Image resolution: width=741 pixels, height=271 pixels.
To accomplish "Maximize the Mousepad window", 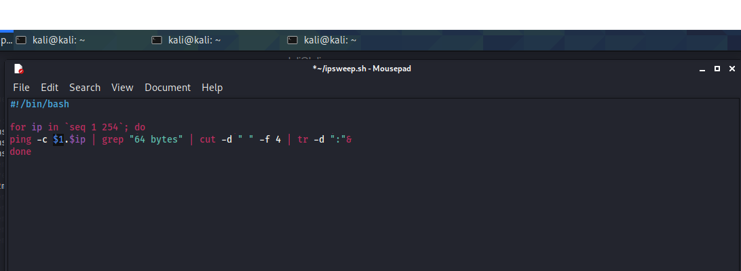I will pyautogui.click(x=717, y=69).
